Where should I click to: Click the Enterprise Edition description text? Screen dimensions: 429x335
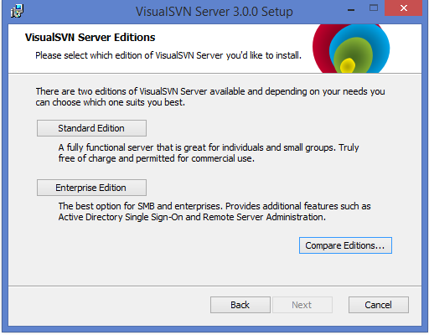(x=214, y=212)
